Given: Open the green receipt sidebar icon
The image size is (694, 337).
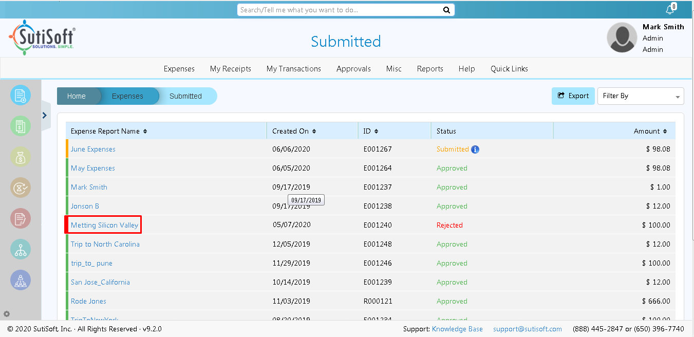Looking at the screenshot, I should pyautogui.click(x=21, y=126).
